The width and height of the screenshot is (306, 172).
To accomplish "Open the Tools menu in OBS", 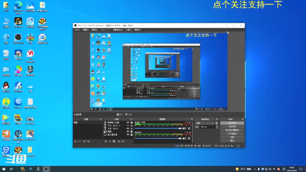I will tap(129, 30).
